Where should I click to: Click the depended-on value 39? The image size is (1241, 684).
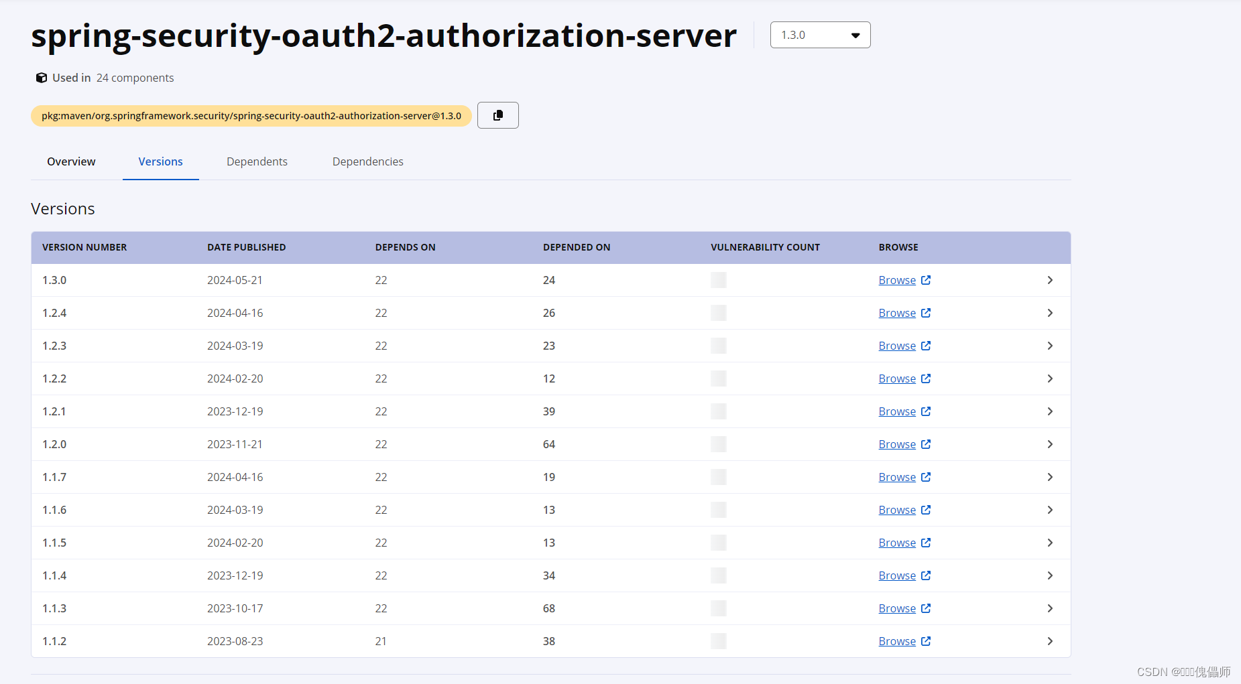click(549, 411)
